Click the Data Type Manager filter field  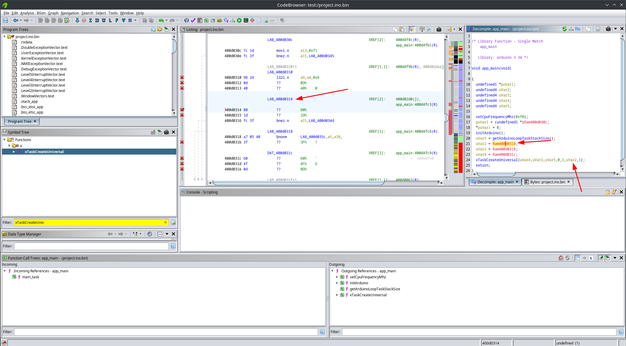[91, 246]
